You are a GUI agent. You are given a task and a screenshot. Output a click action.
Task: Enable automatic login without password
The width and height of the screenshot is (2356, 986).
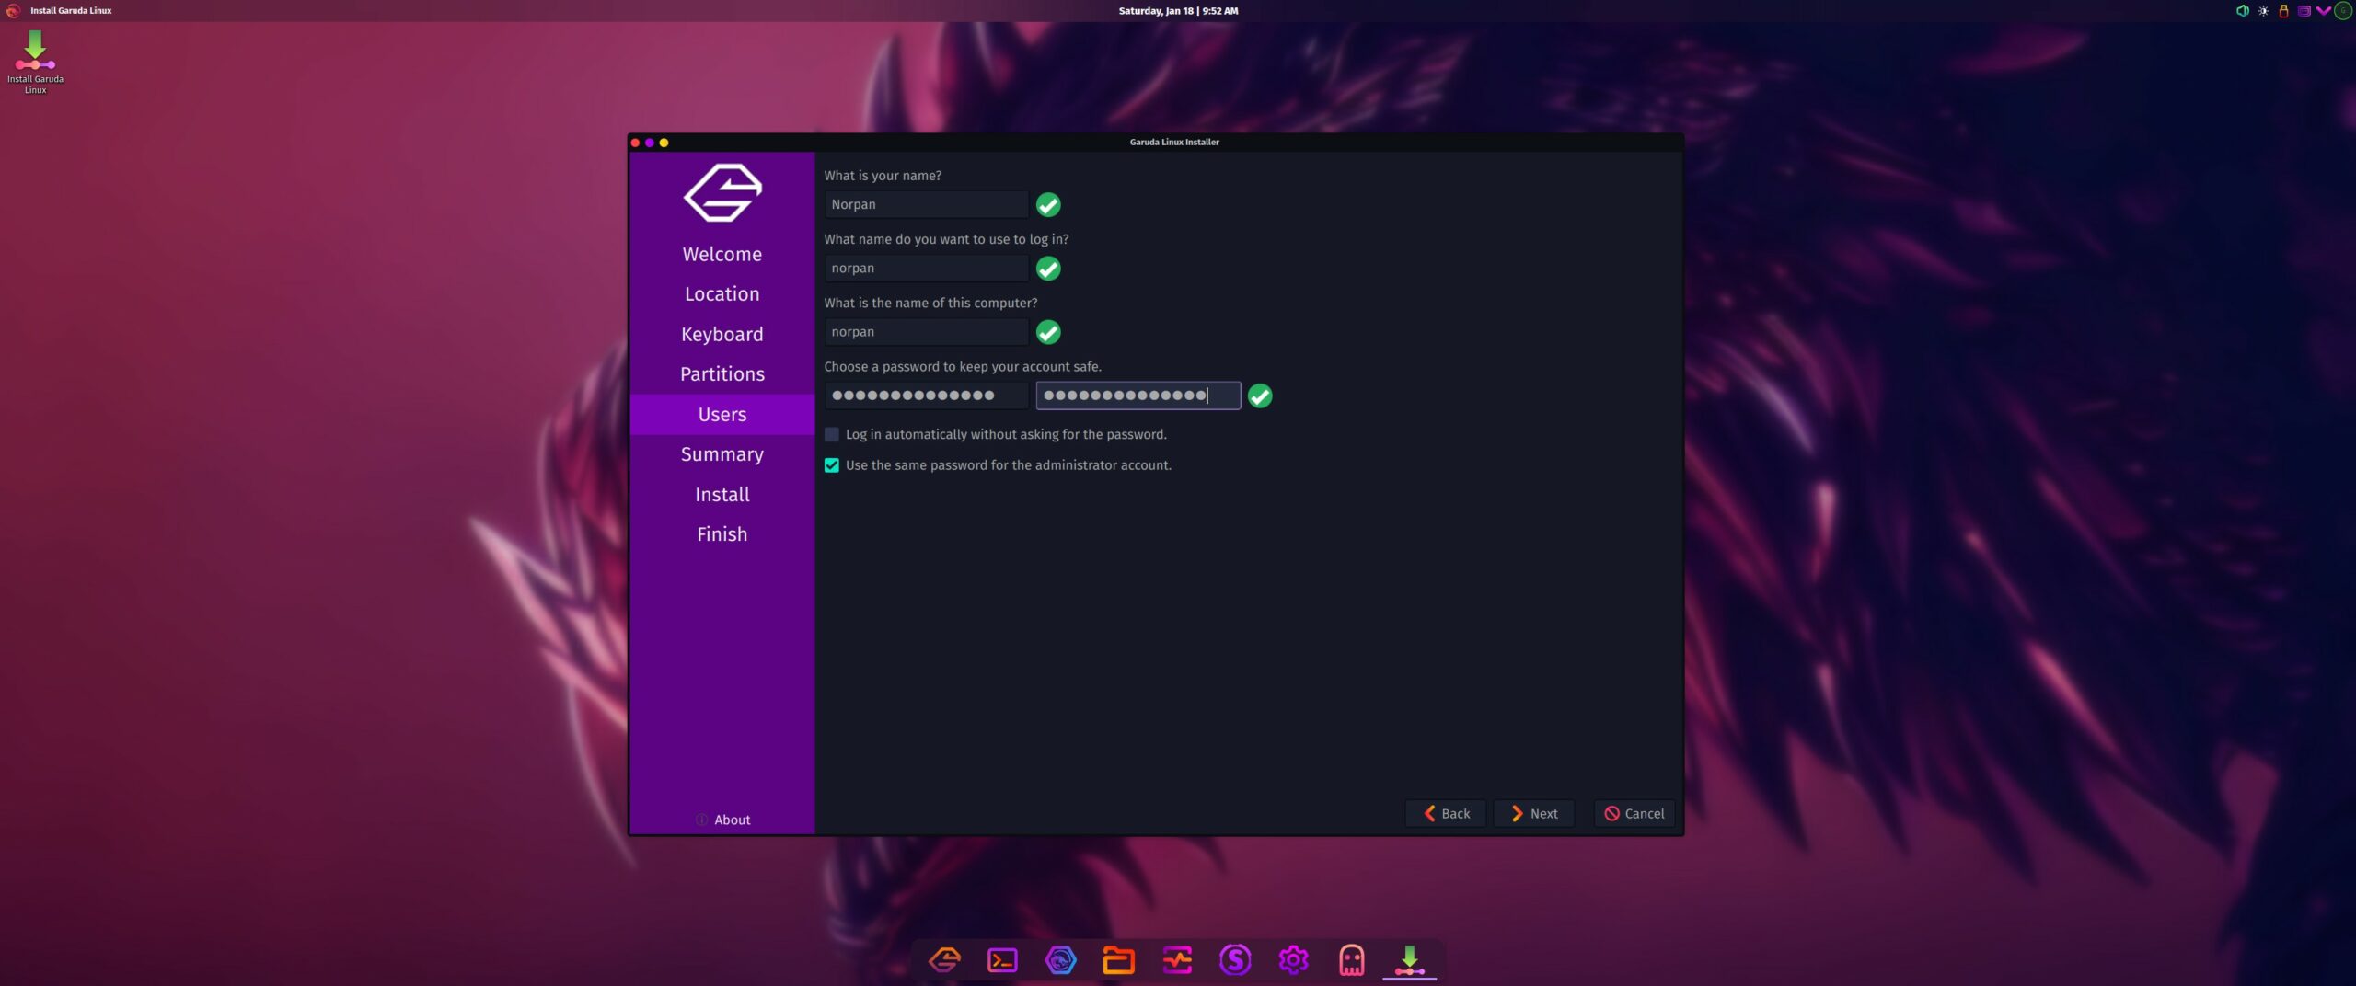pyautogui.click(x=832, y=434)
